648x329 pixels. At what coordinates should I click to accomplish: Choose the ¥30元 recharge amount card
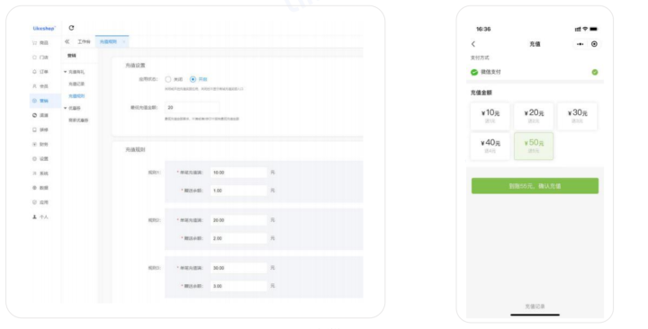pos(577,116)
